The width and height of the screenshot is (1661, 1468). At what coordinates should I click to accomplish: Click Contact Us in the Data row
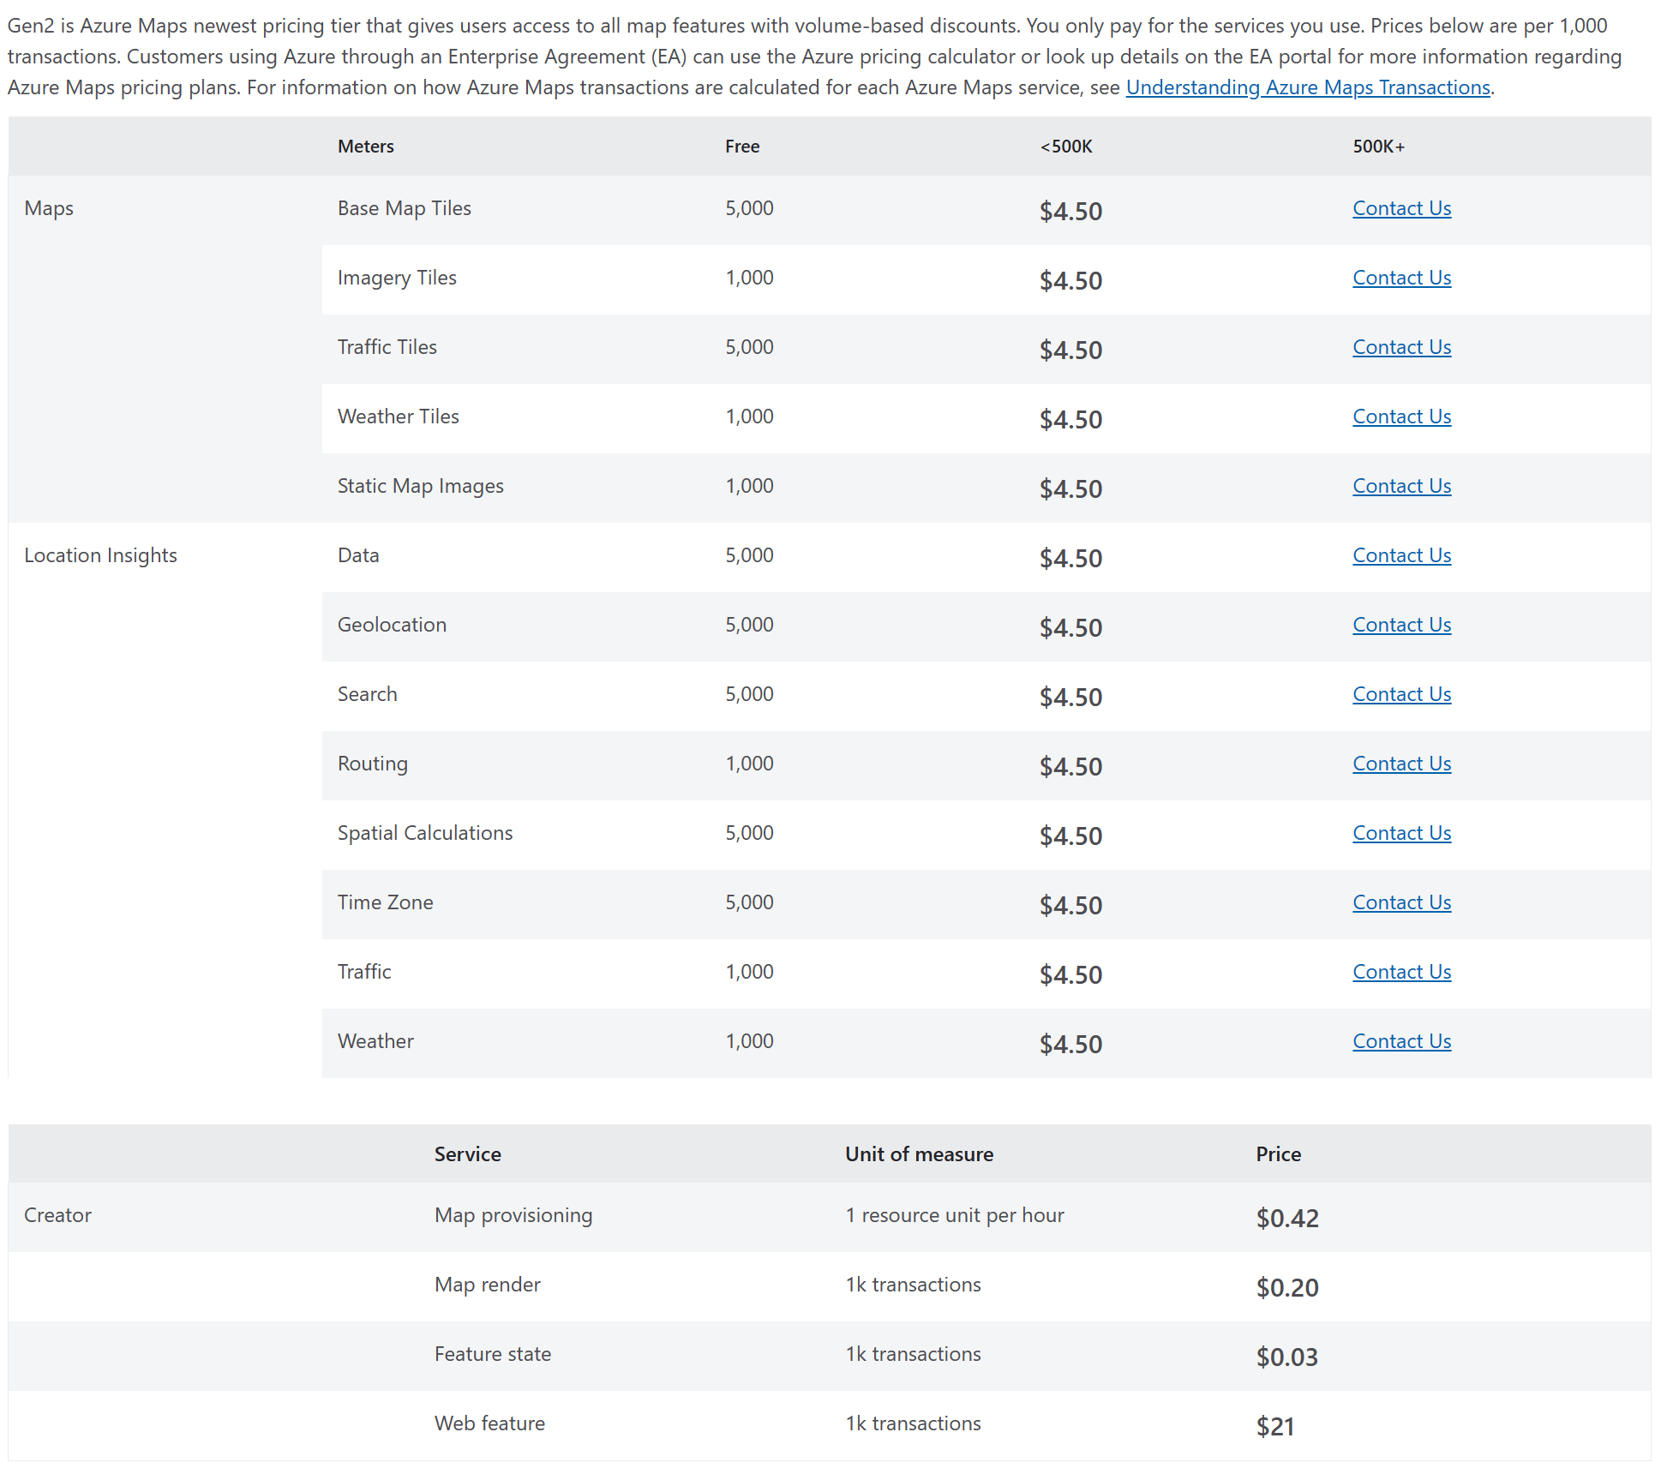point(1402,555)
